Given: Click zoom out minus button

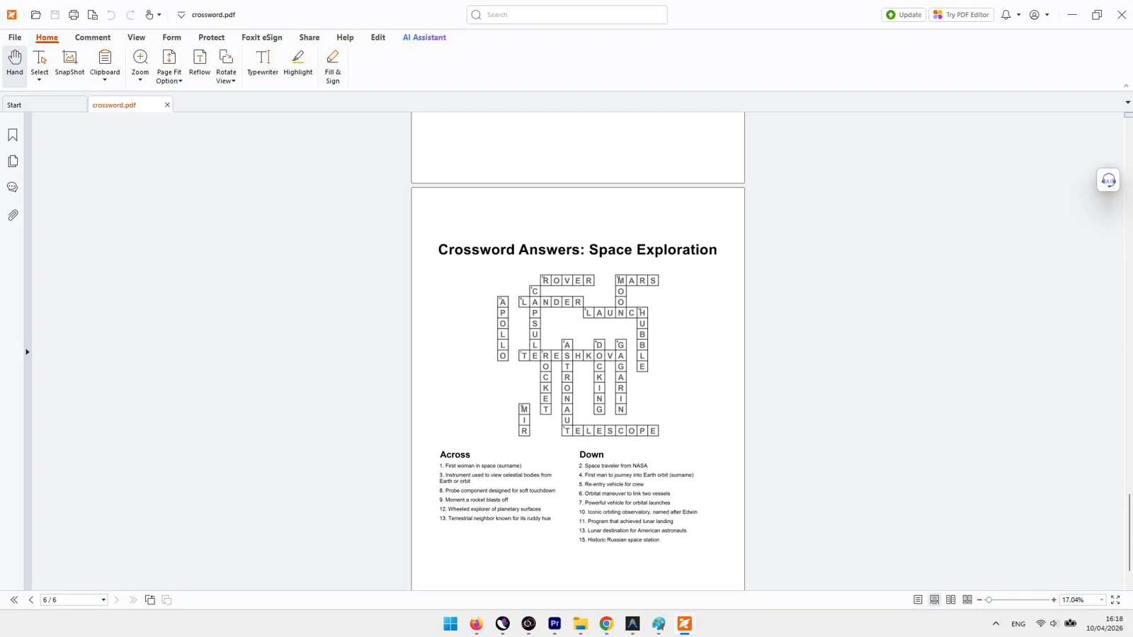Looking at the screenshot, I should (x=979, y=600).
